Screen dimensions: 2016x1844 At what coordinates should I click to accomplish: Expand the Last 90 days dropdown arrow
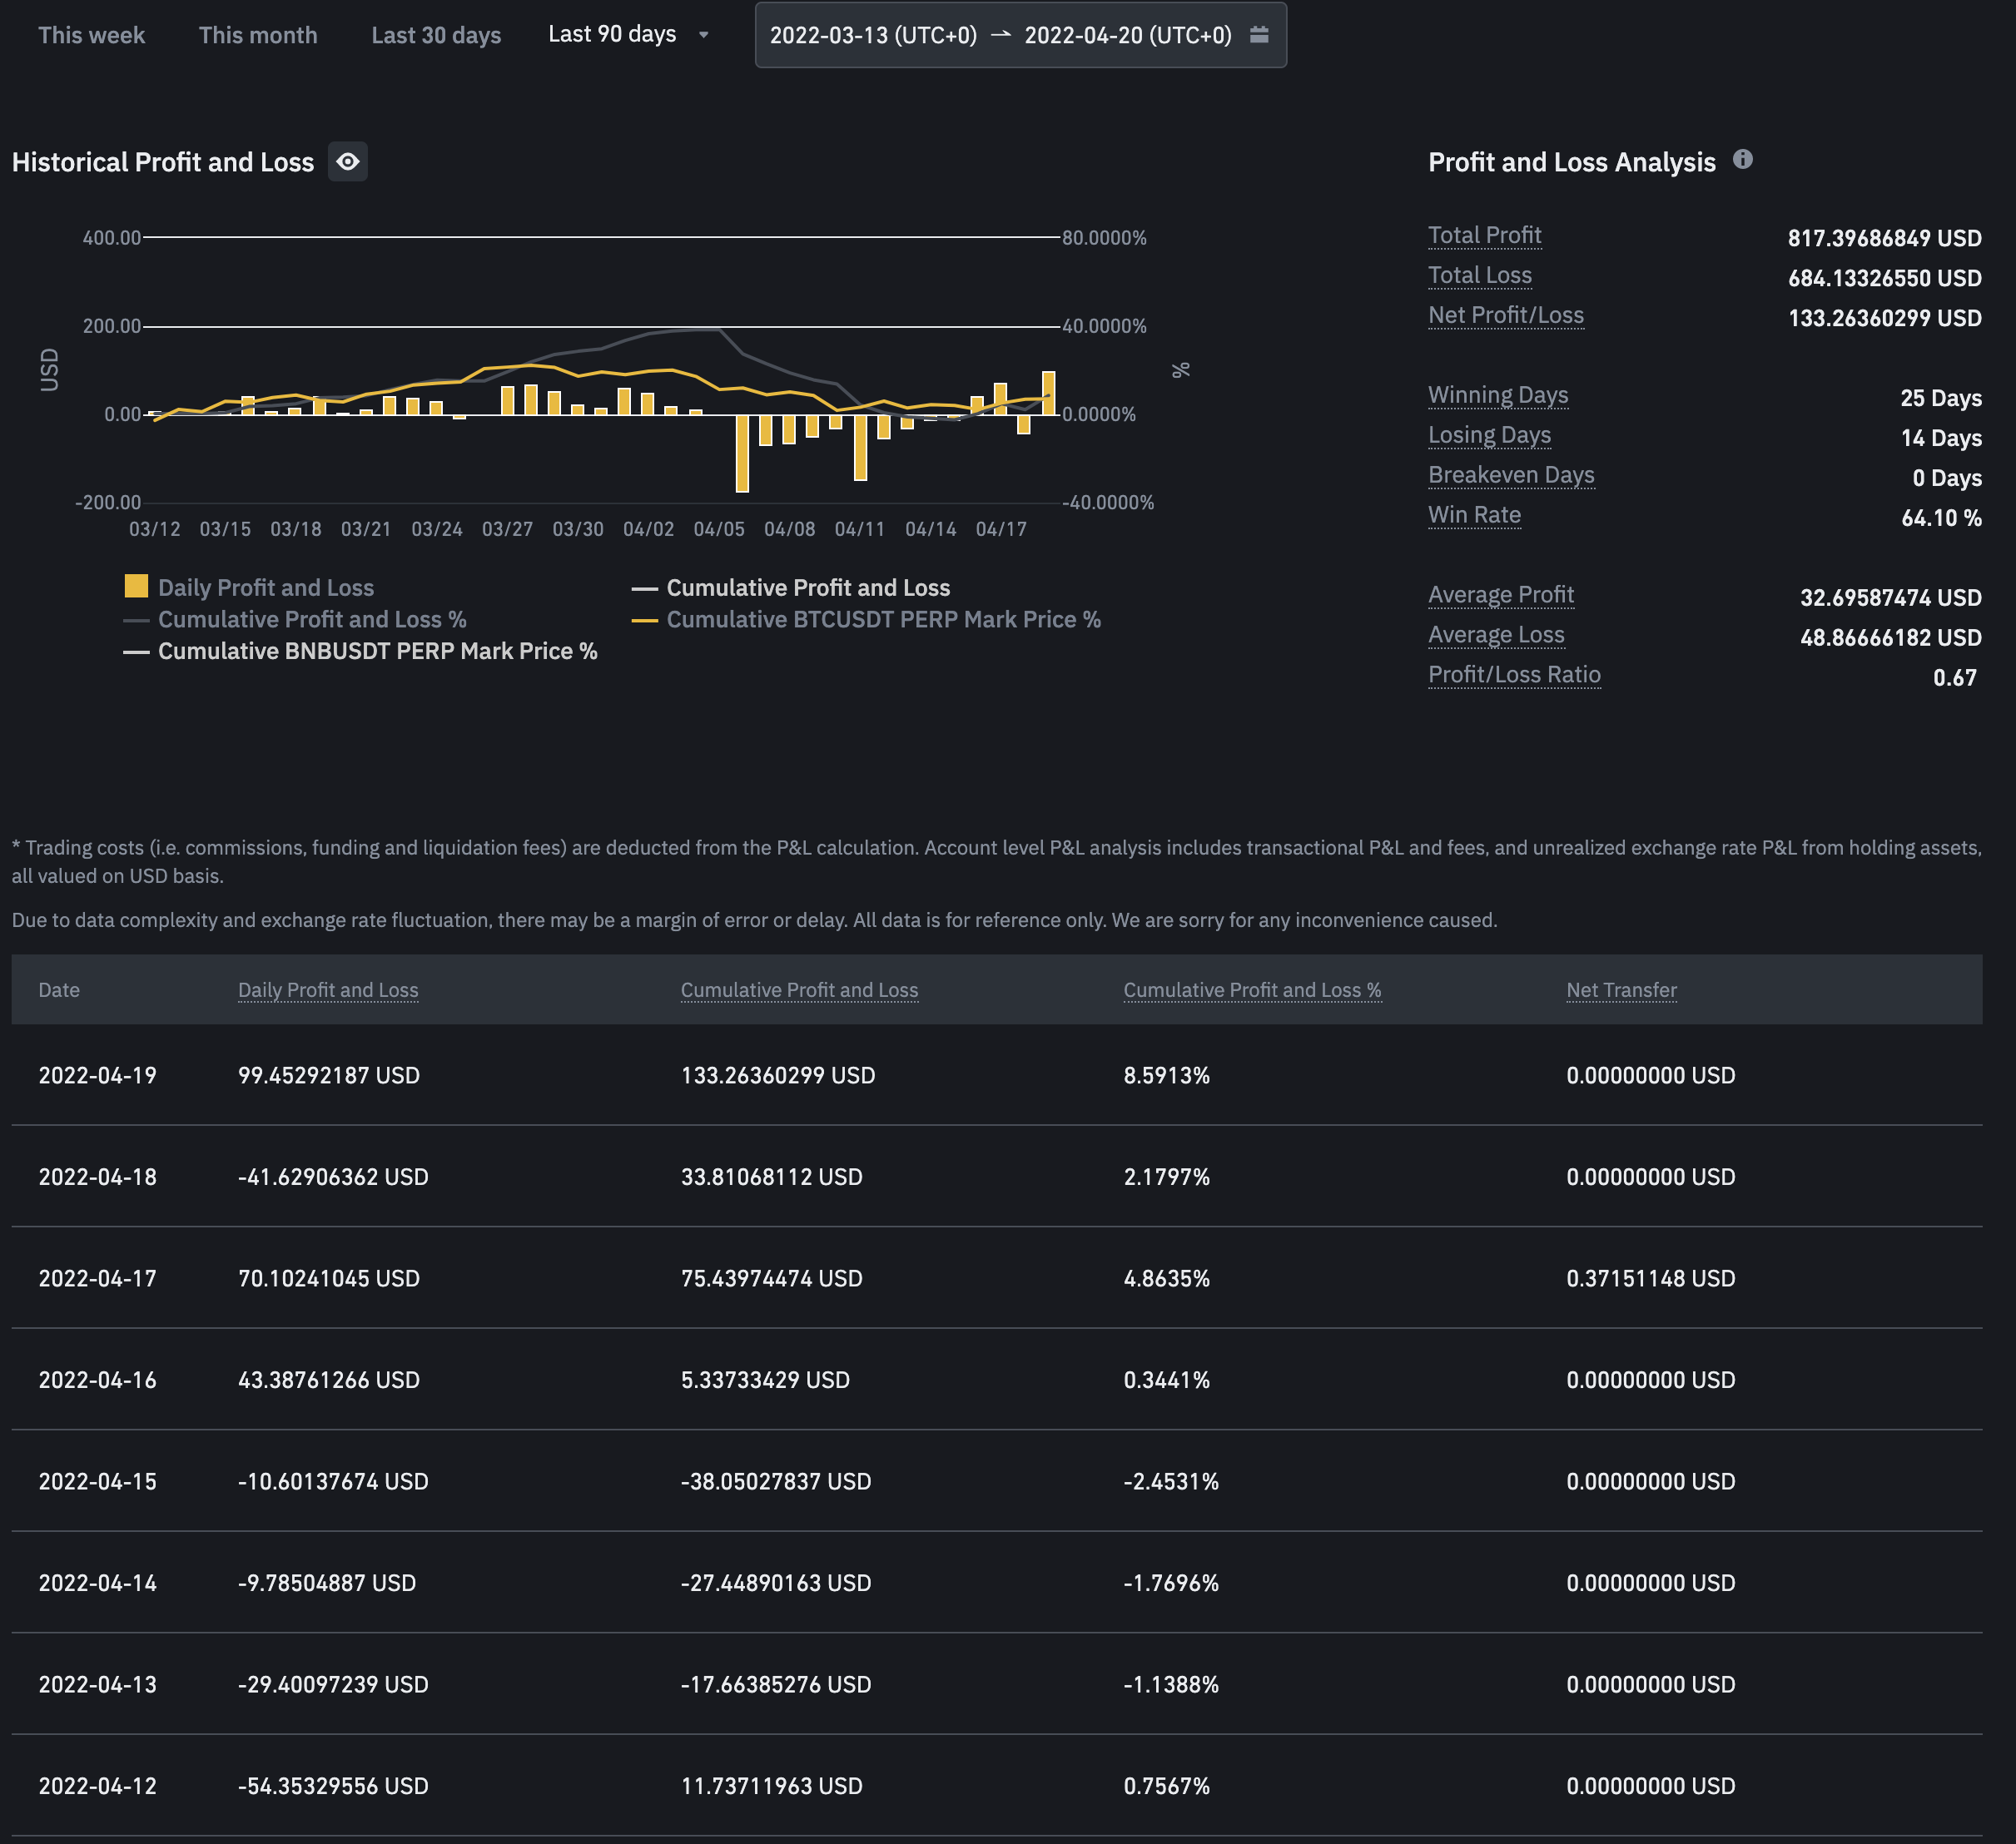click(x=703, y=35)
